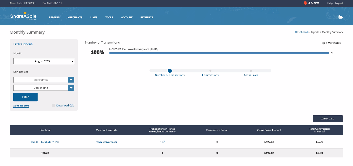This screenshot has height=166, width=353.
Task: Click the Gross Sales Amount column header
Action: (269, 130)
